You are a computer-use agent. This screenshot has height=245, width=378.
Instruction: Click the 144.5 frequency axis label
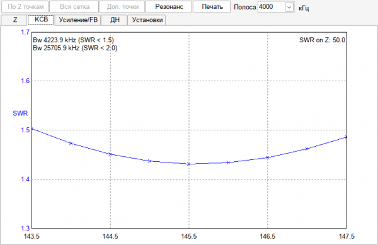point(110,236)
